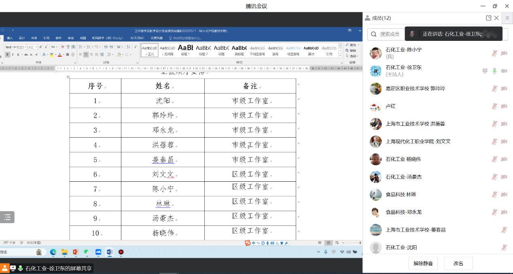The width and height of the screenshot is (513, 274).
Task: Switch to the 插入 ribbon tab
Action: (10, 38)
